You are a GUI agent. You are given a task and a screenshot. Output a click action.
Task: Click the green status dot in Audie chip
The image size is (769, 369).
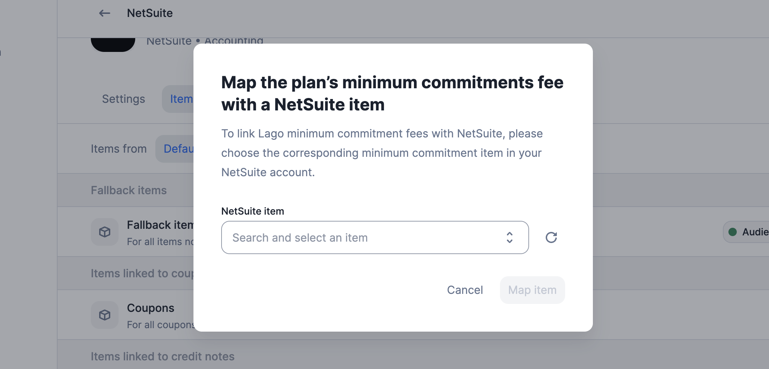pos(733,232)
